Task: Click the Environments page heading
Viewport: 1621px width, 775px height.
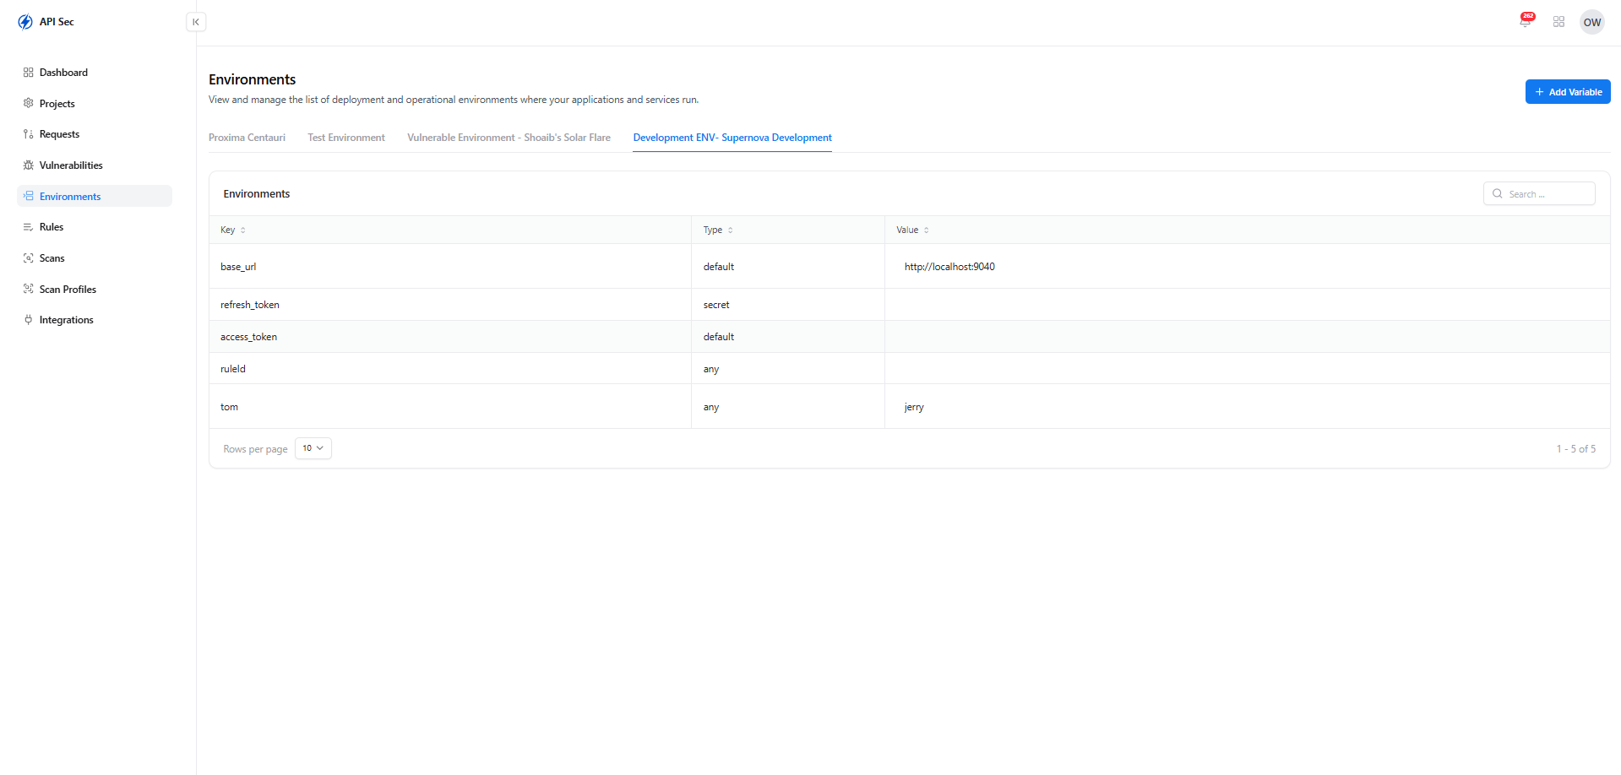Action: point(253,79)
